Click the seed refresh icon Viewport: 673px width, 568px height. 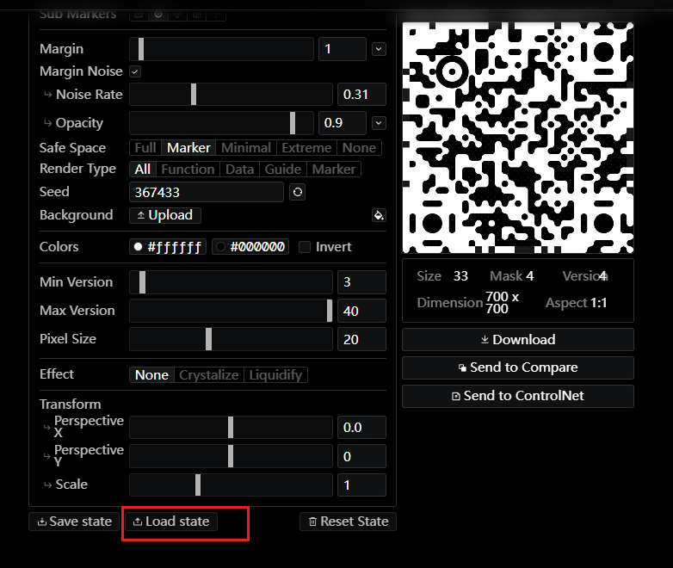click(x=298, y=192)
